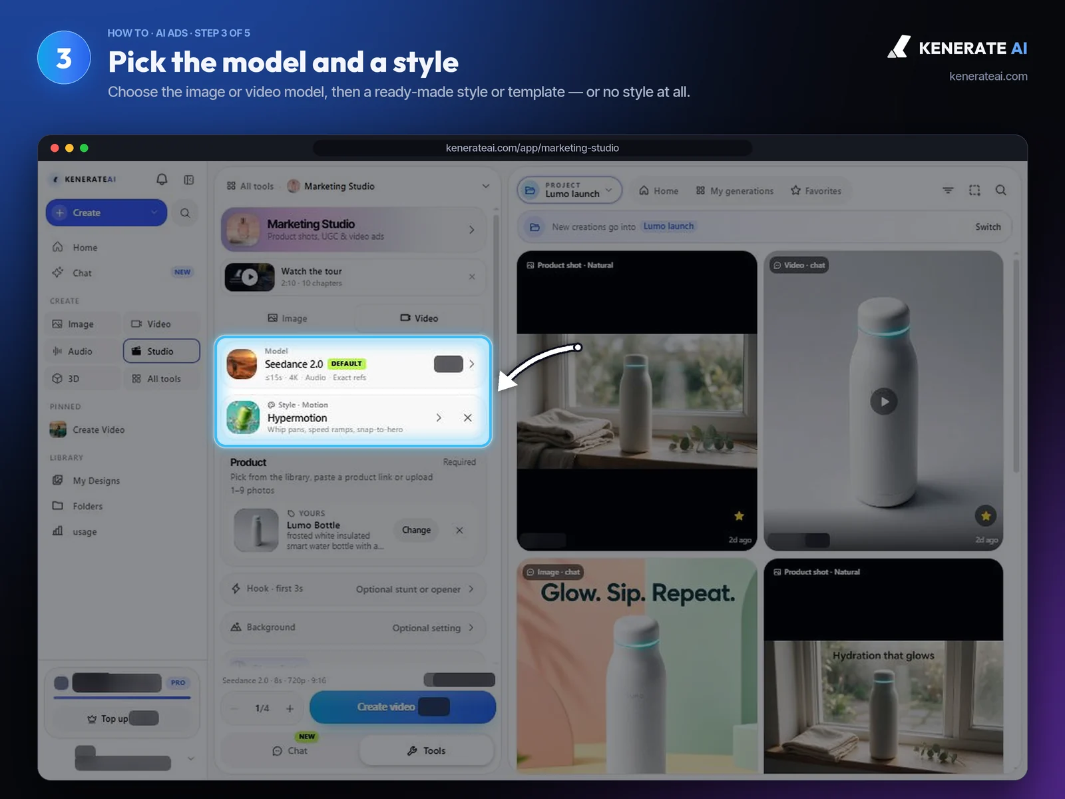Open the notifications bell
Screen dimensions: 1065x799
tap(162, 179)
